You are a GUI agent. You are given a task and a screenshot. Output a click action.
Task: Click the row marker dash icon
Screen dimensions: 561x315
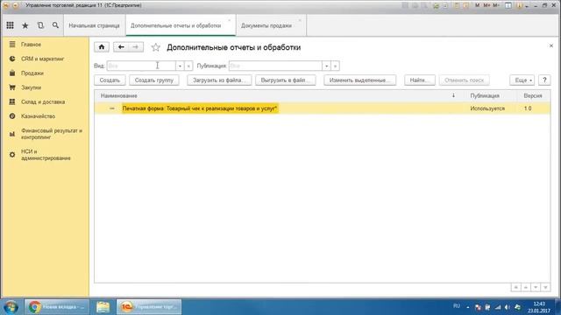coord(112,108)
